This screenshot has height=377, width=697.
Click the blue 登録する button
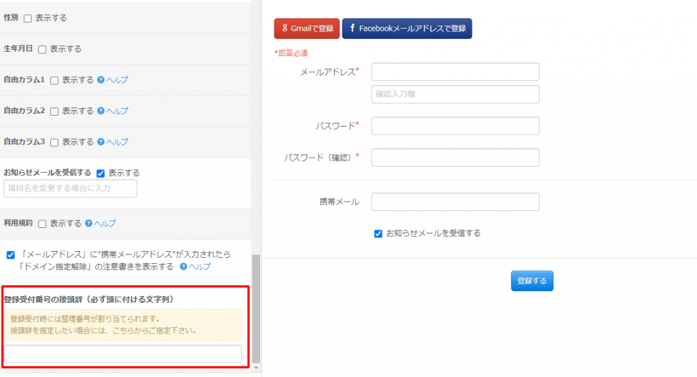[x=532, y=281]
